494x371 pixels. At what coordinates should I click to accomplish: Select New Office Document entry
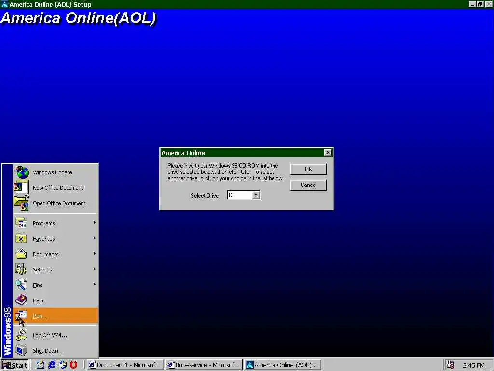[x=56, y=188]
